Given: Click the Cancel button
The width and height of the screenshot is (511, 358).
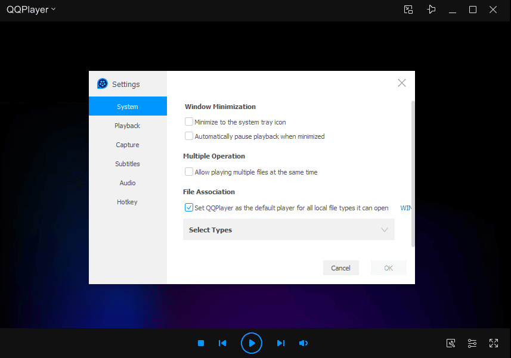Looking at the screenshot, I should (x=341, y=268).
